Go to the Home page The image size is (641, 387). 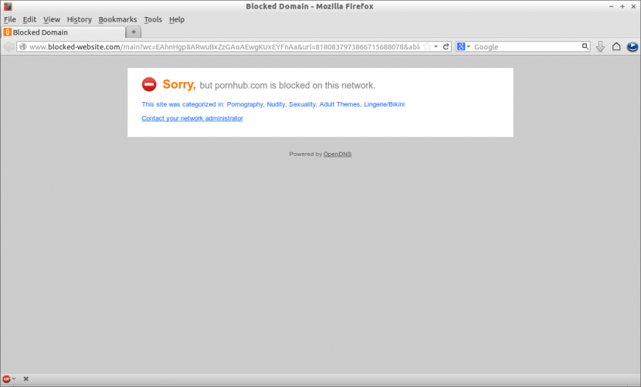click(x=616, y=46)
